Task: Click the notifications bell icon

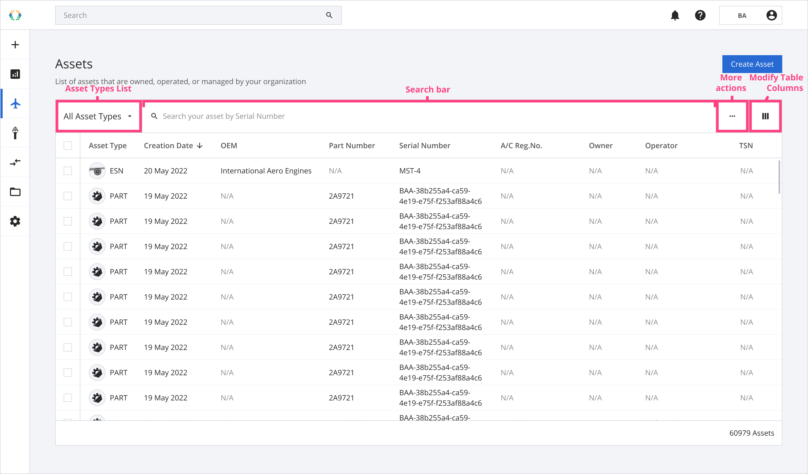Action: coord(675,15)
